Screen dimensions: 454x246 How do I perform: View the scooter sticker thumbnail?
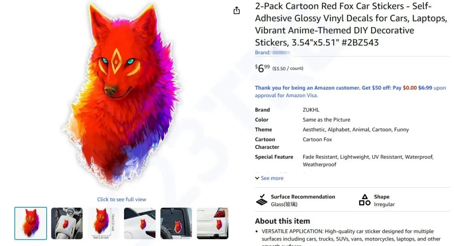click(67, 223)
